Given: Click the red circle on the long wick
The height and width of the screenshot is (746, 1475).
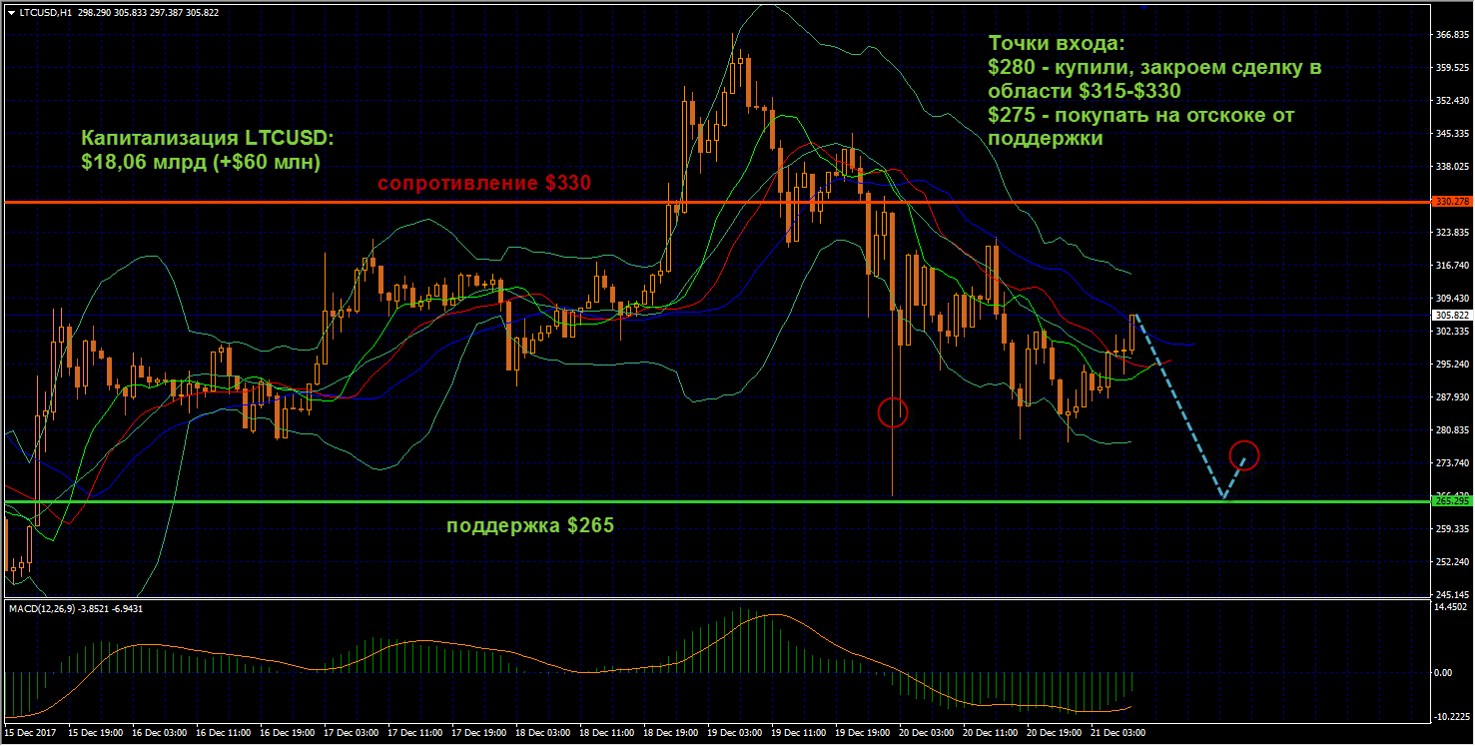Looking at the screenshot, I should pyautogui.click(x=892, y=411).
